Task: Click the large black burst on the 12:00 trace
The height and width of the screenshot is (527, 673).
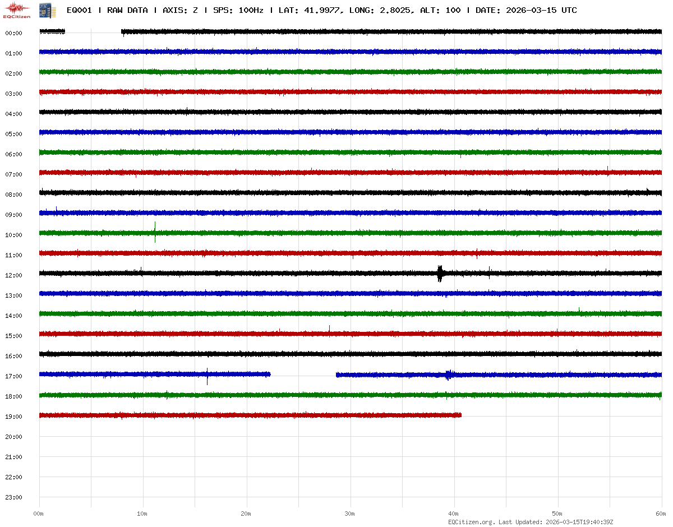Action: coord(440,273)
